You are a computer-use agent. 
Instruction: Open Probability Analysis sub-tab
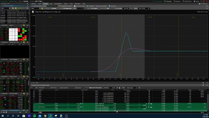pyautogui.click(x=65, y=6)
